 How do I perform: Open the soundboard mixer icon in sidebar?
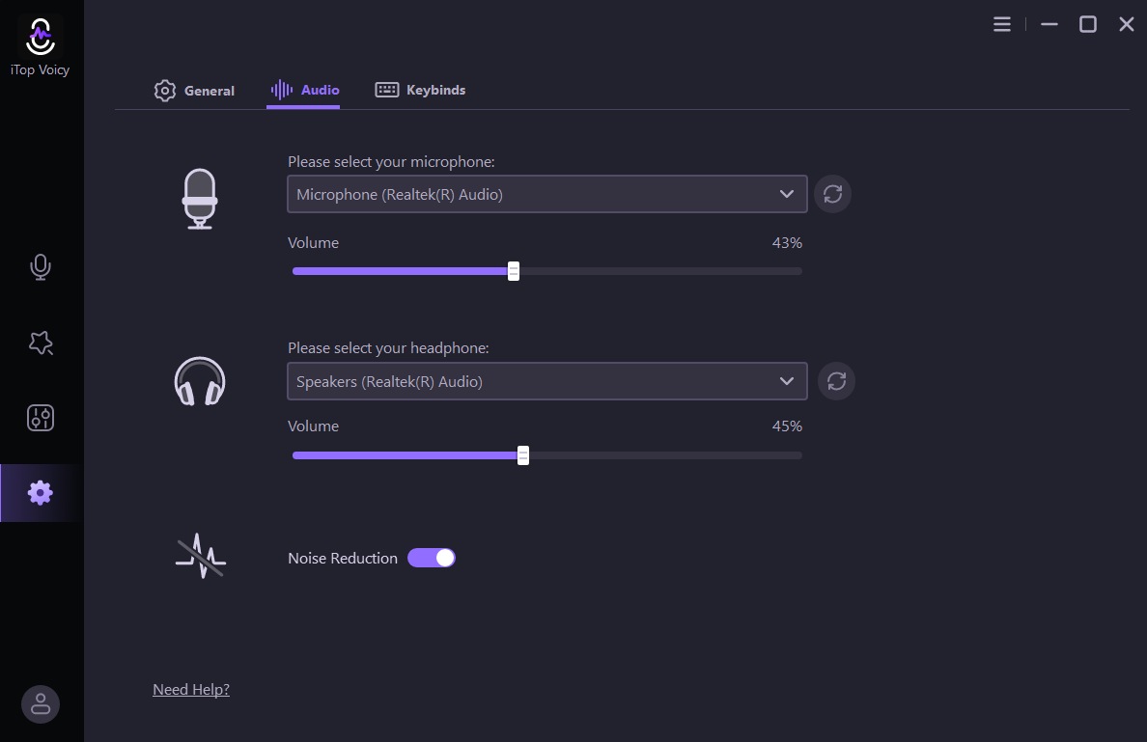click(x=40, y=418)
